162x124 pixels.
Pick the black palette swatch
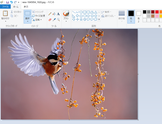(x=144, y=12)
